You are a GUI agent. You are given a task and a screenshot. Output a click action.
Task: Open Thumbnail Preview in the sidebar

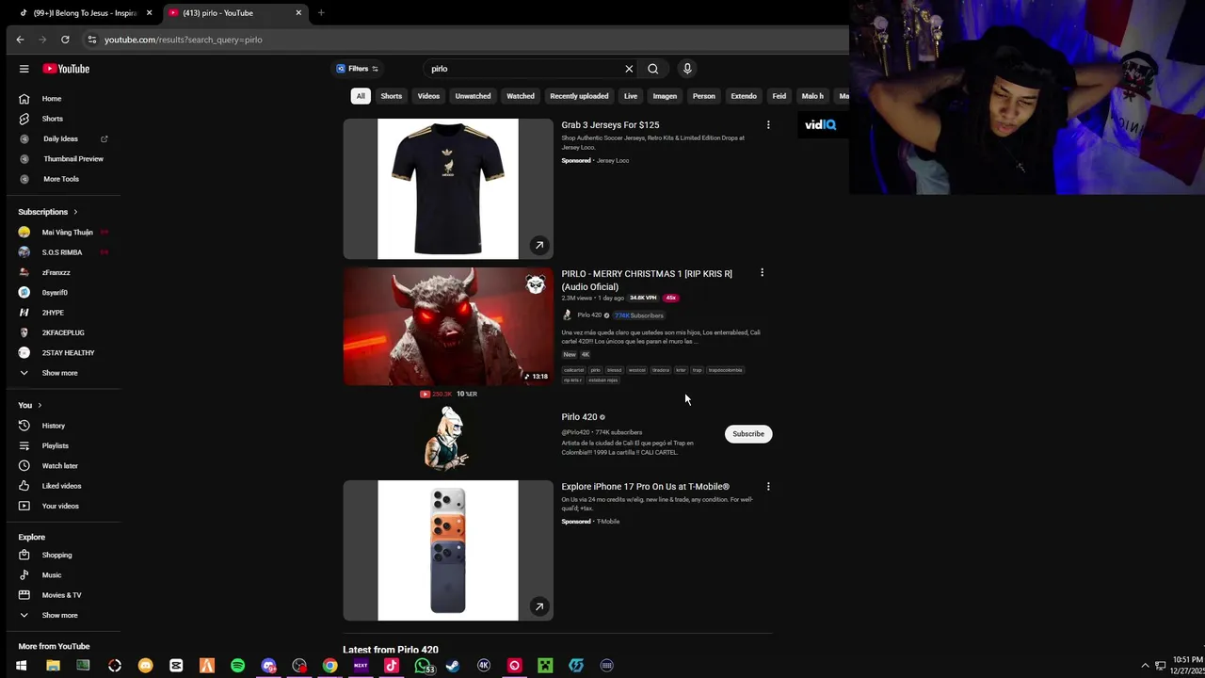pos(73,159)
